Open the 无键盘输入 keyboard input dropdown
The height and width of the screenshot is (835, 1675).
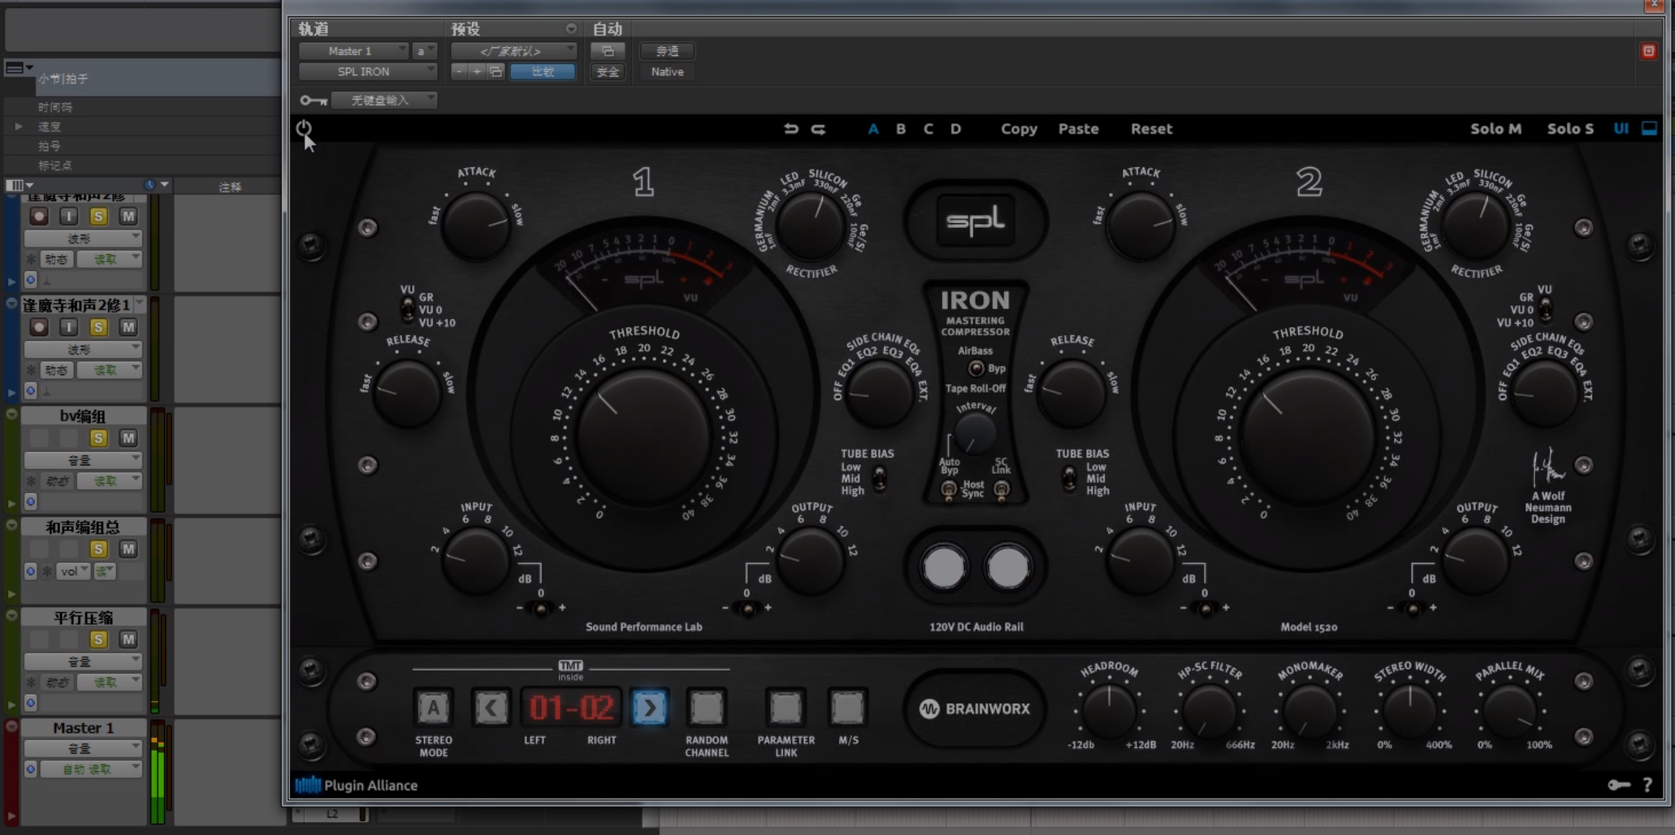tap(384, 100)
